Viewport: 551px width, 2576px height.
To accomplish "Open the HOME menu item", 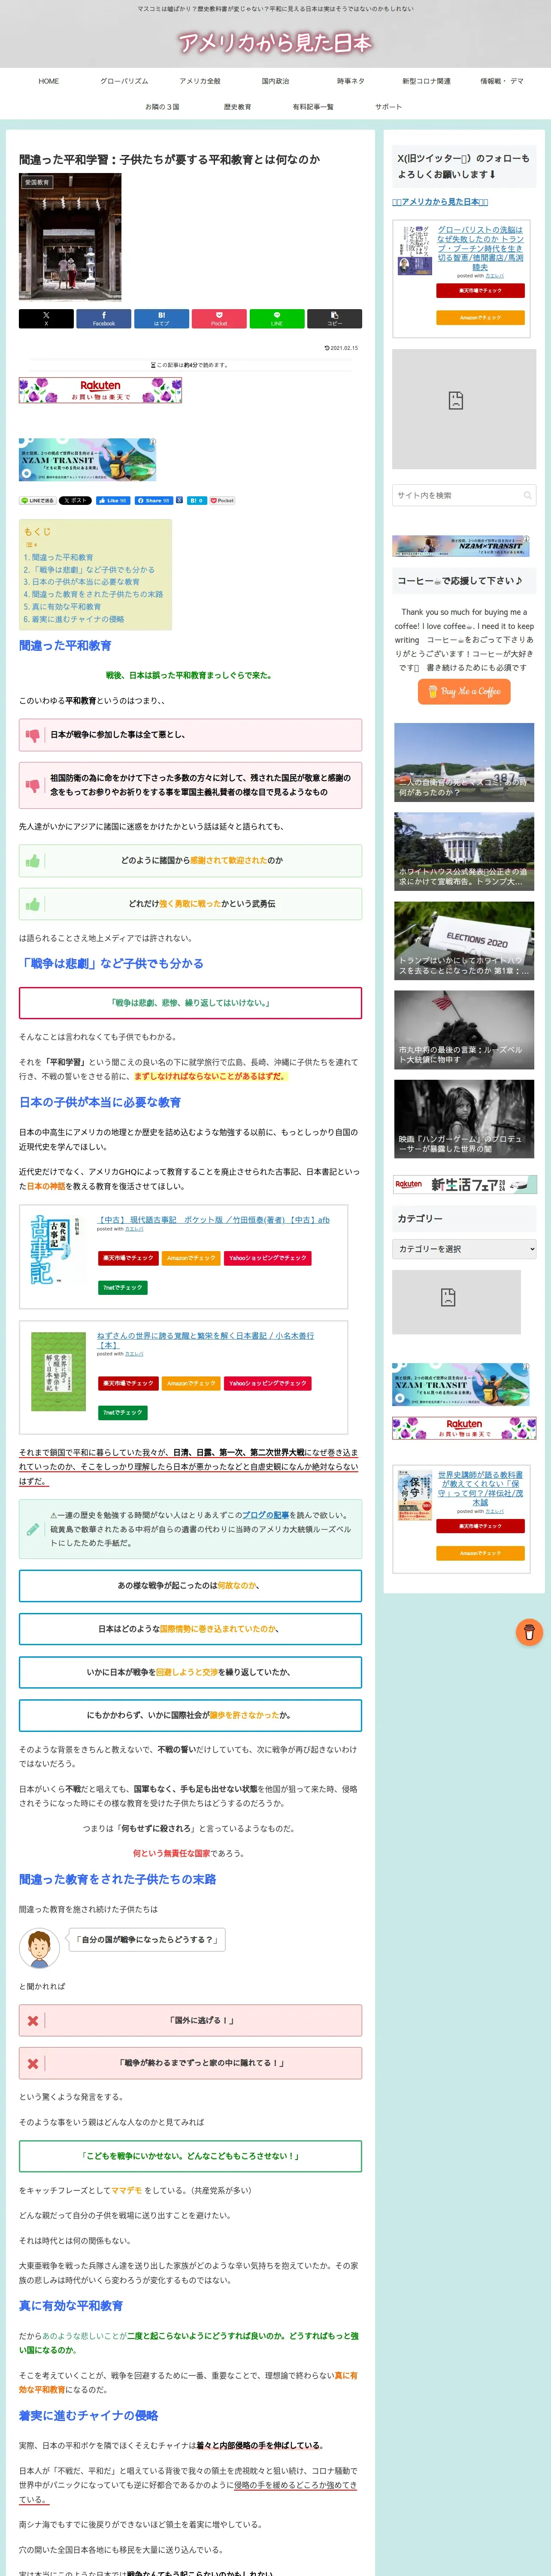I will point(49,81).
